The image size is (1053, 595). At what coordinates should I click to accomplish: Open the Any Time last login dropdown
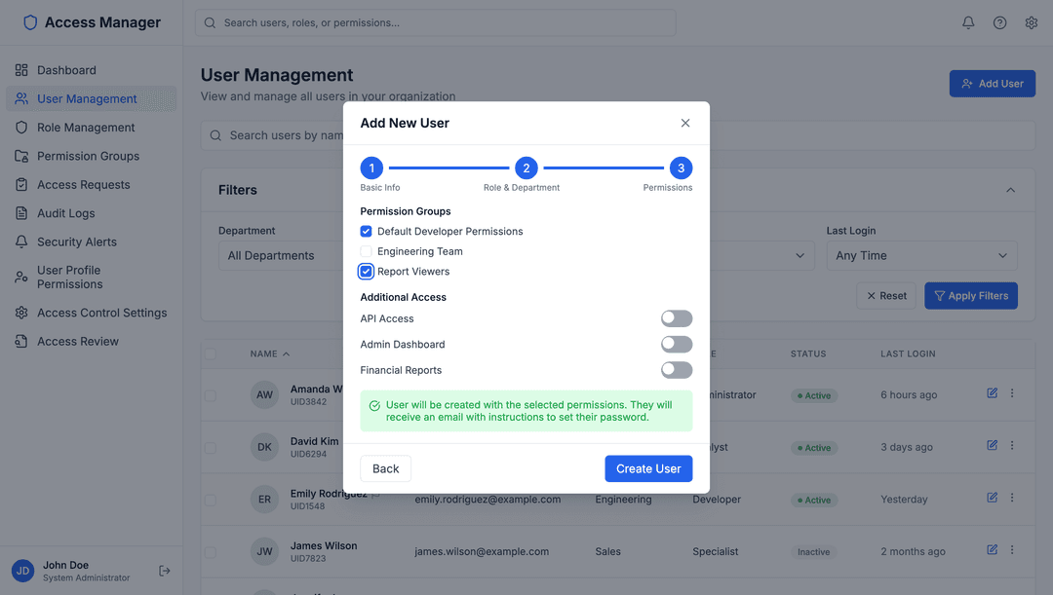pyautogui.click(x=922, y=255)
